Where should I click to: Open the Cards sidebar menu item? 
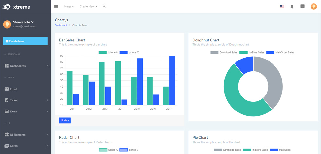[x=26, y=146]
